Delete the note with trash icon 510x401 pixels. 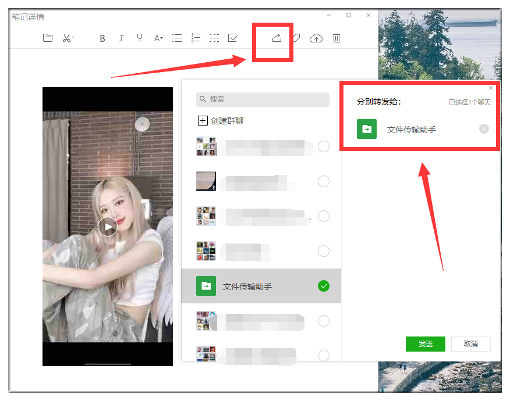[337, 38]
